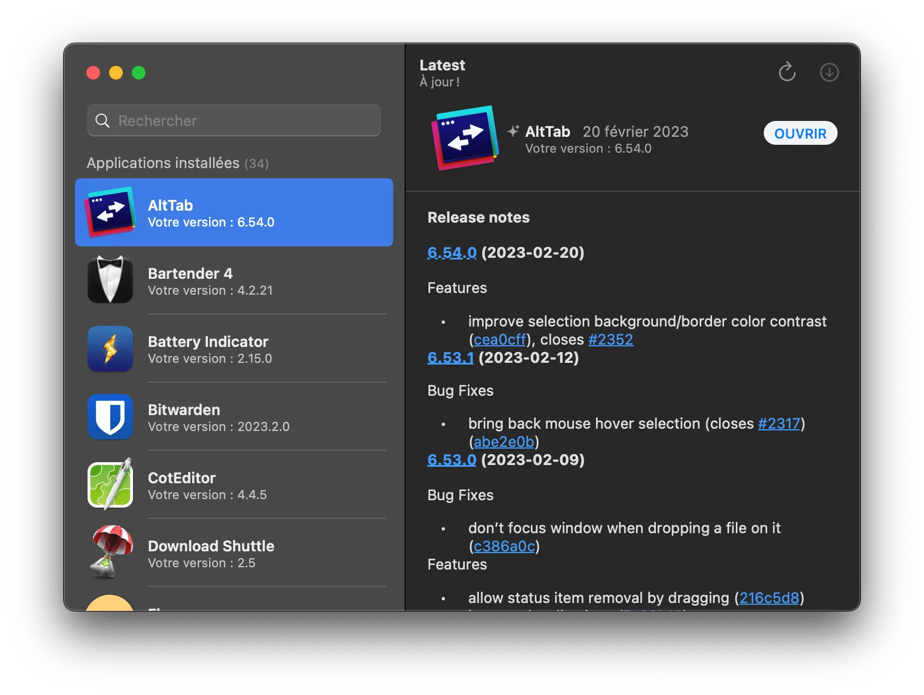Click the sparkle icon beside AltTab title
The width and height of the screenshot is (924, 695).
pyautogui.click(x=513, y=131)
